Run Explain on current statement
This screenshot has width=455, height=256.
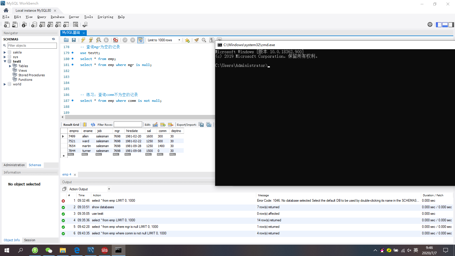point(98,40)
